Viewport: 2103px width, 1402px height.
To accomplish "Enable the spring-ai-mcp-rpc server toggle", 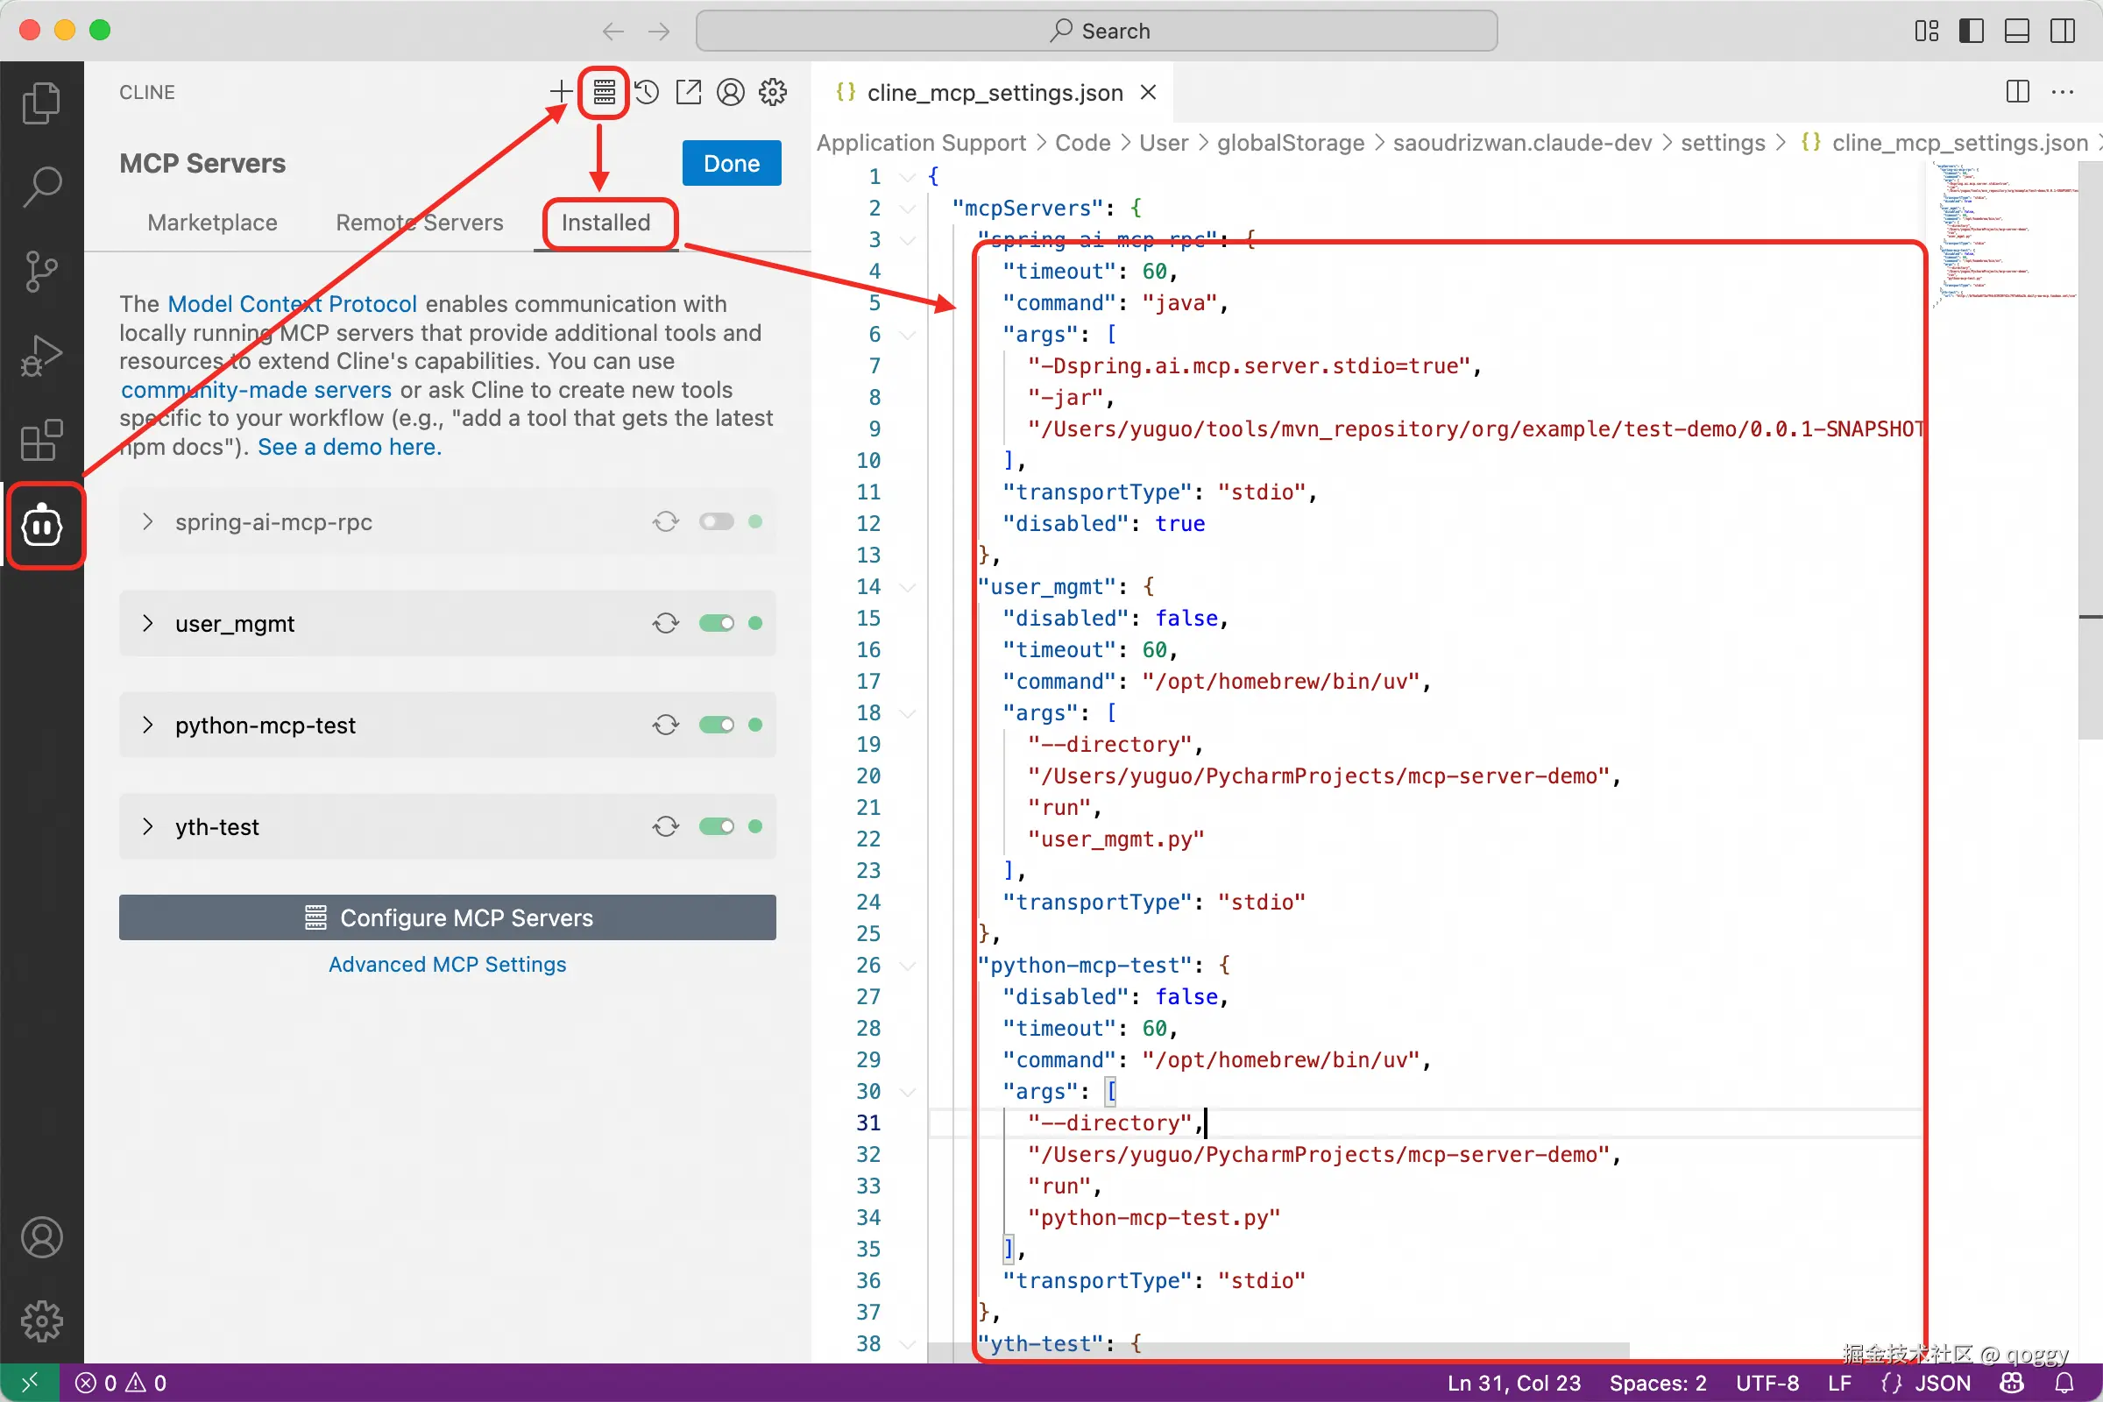I will pos(717,521).
